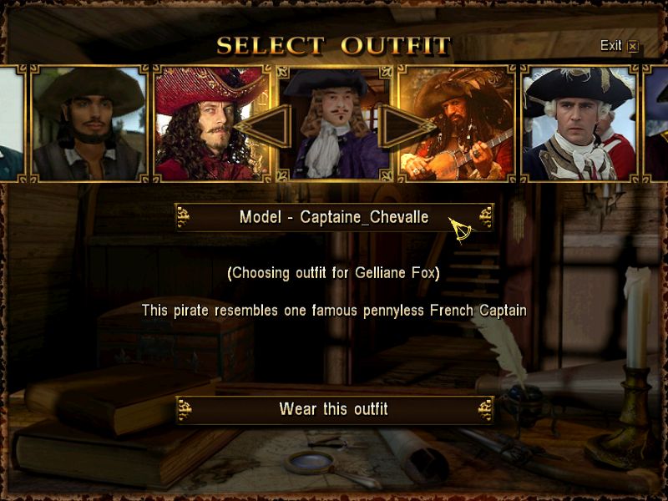Click the pennyless French Captain description text
Viewport: 668px width, 501px height.
(x=335, y=311)
